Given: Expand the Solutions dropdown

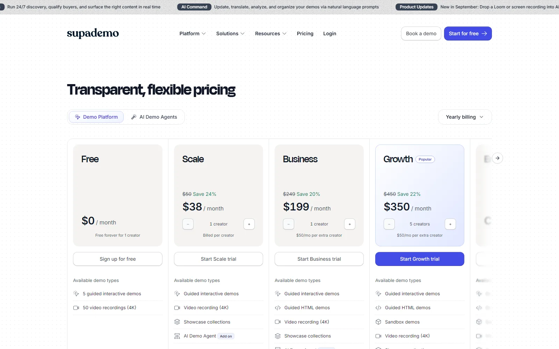Looking at the screenshot, I should (x=230, y=34).
